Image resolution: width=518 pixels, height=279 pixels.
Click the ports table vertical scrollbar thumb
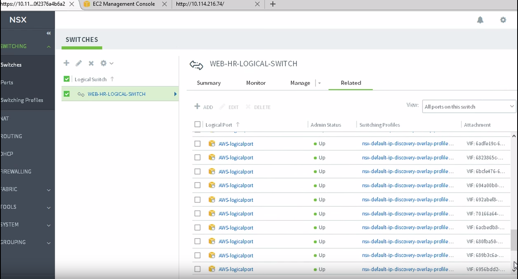(514, 240)
